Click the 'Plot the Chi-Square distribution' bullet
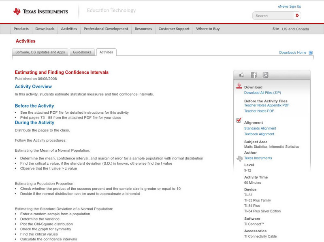 47,224
